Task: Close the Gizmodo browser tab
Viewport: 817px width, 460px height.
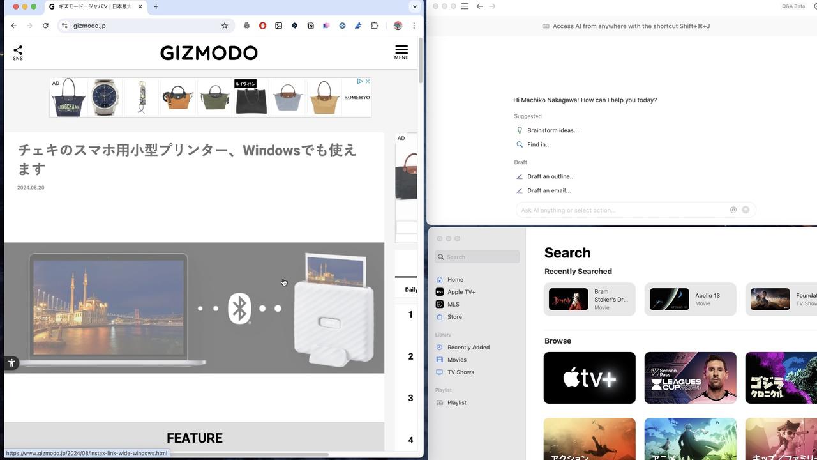Action: tap(140, 6)
